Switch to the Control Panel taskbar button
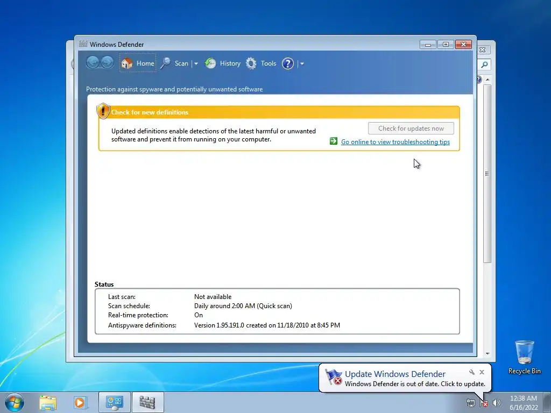The height and width of the screenshot is (413, 551). coord(114,402)
